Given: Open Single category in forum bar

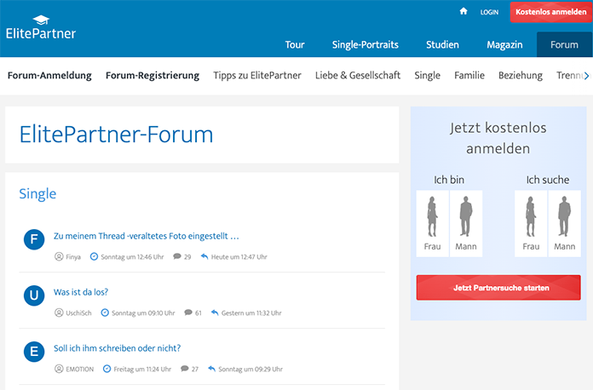Looking at the screenshot, I should tap(428, 75).
